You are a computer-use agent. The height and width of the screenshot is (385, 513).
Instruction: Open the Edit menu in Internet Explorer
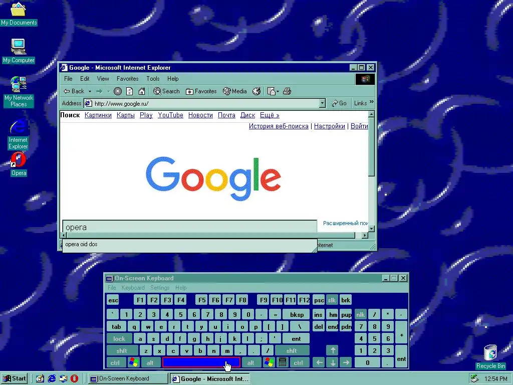pos(85,79)
